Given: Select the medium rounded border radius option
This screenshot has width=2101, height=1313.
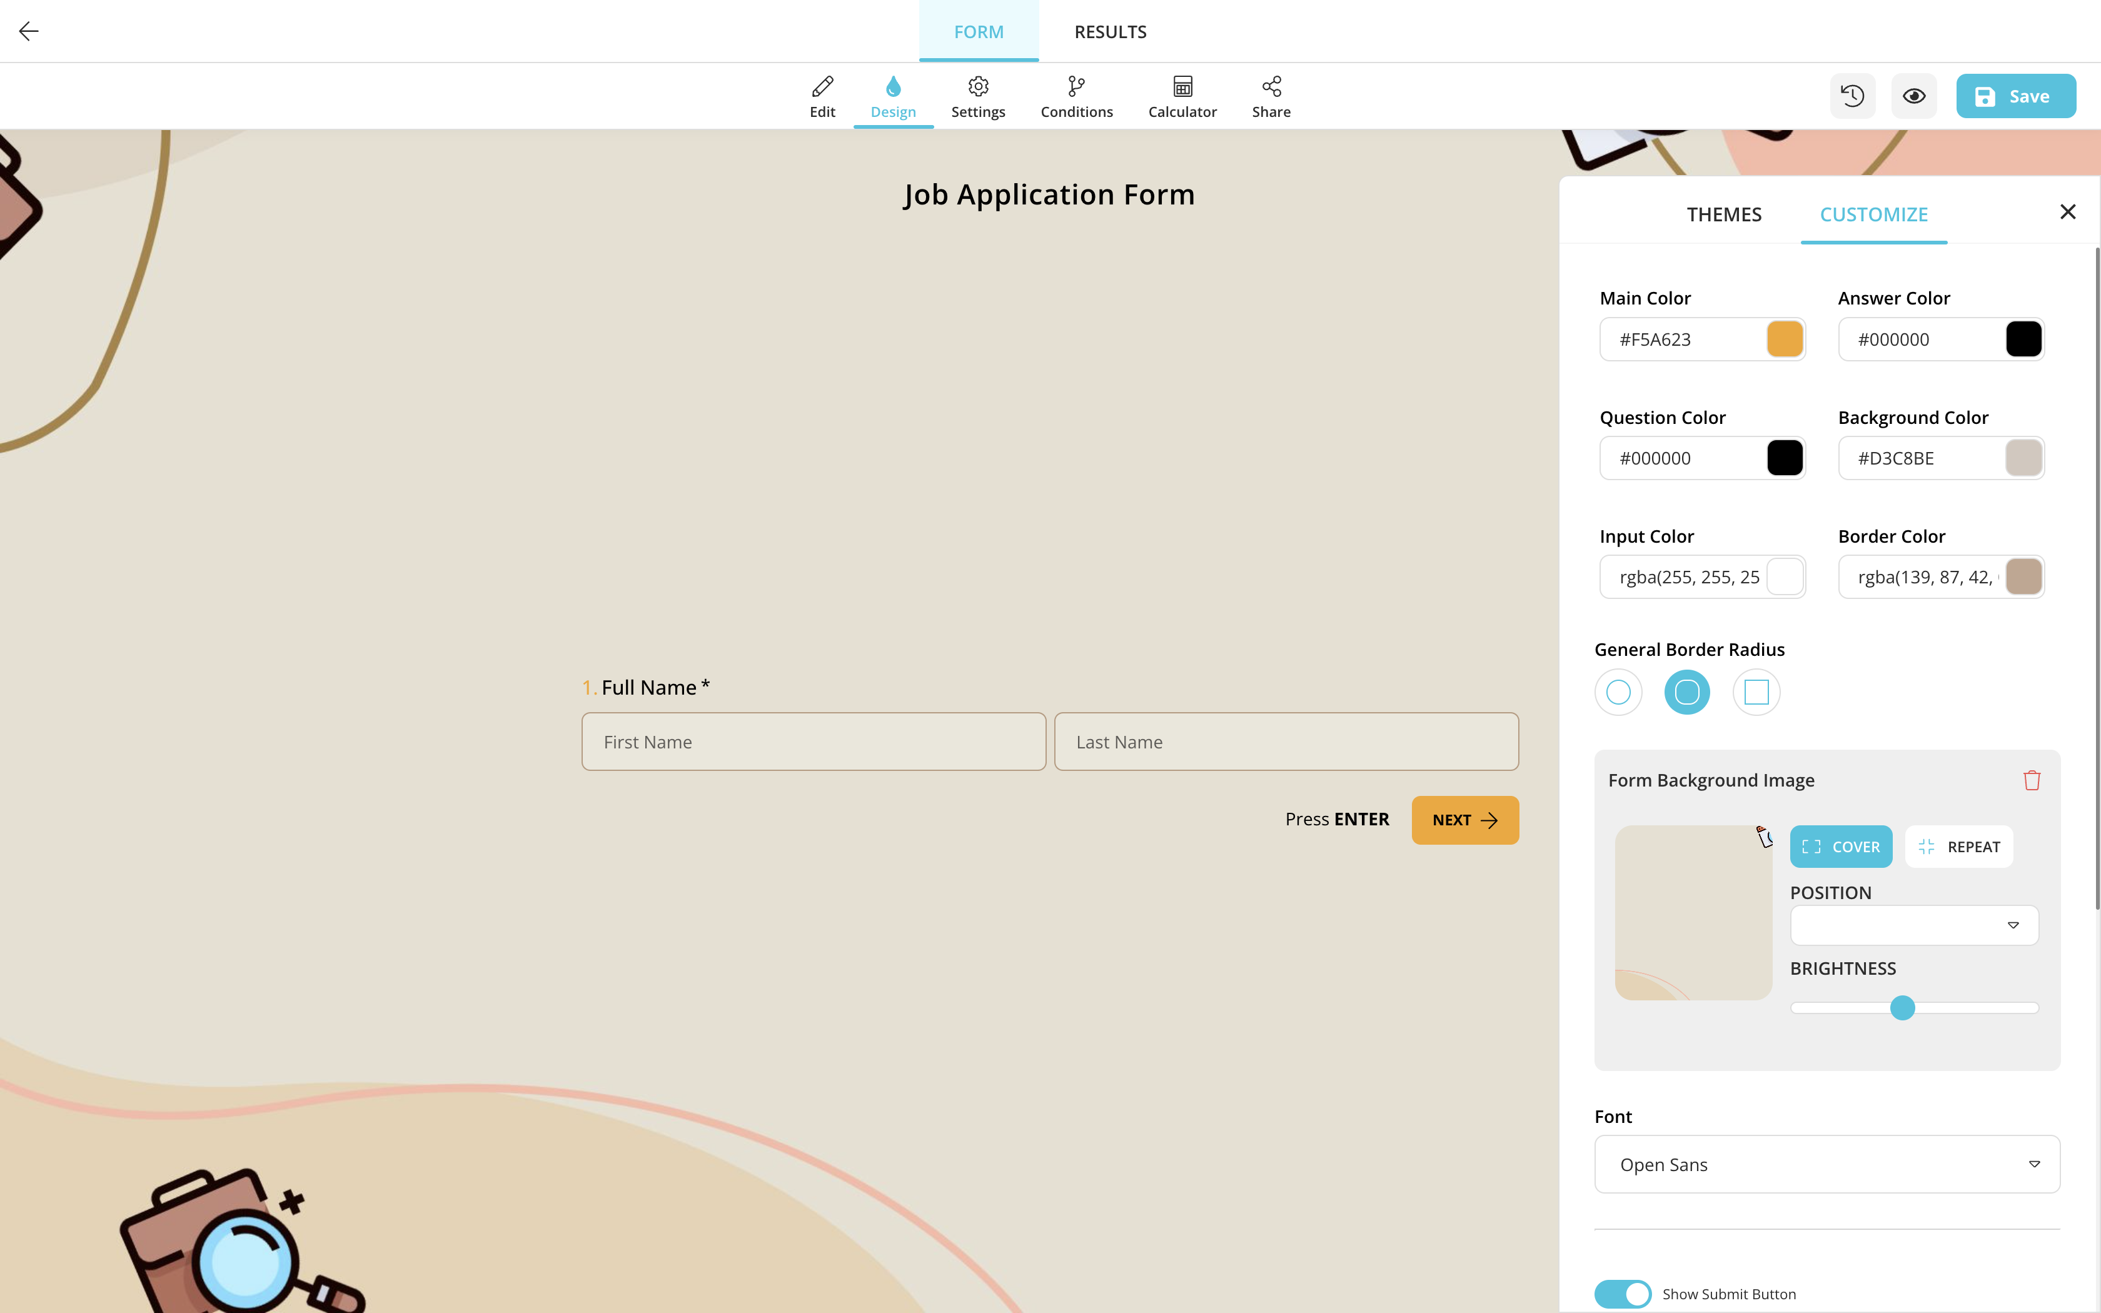Looking at the screenshot, I should coord(1687,692).
